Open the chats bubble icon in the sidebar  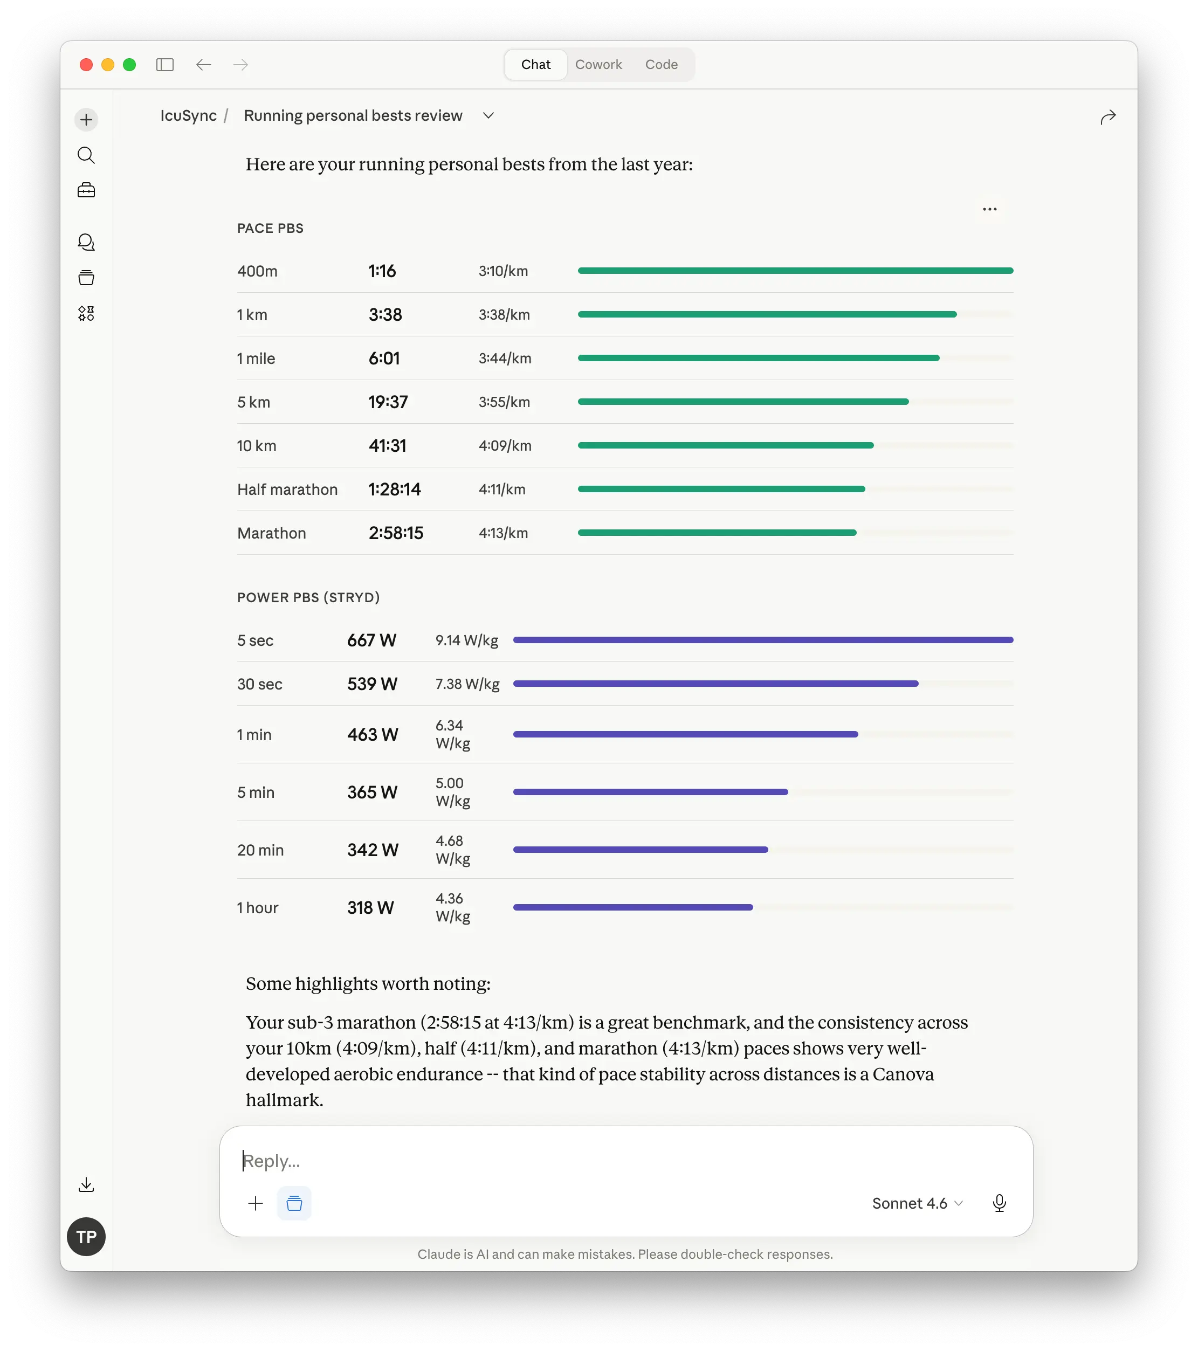pyautogui.click(x=86, y=242)
